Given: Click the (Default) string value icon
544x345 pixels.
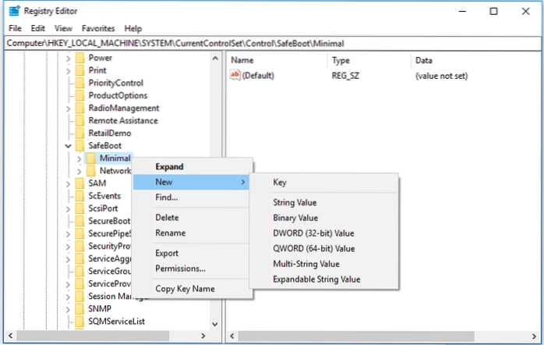Looking at the screenshot, I should [235, 75].
